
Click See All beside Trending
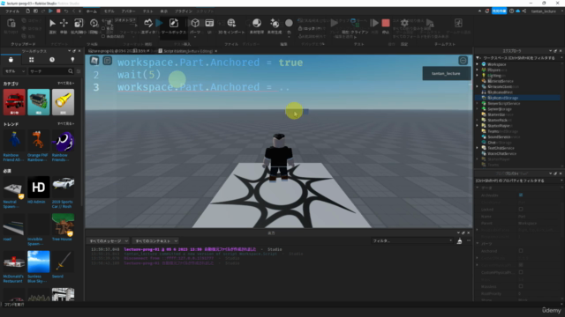pos(66,124)
